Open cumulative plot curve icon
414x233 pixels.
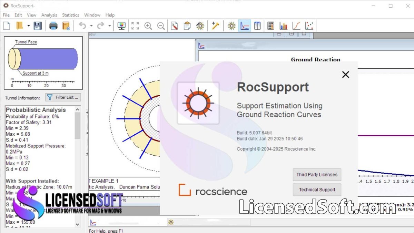[x=296, y=26]
